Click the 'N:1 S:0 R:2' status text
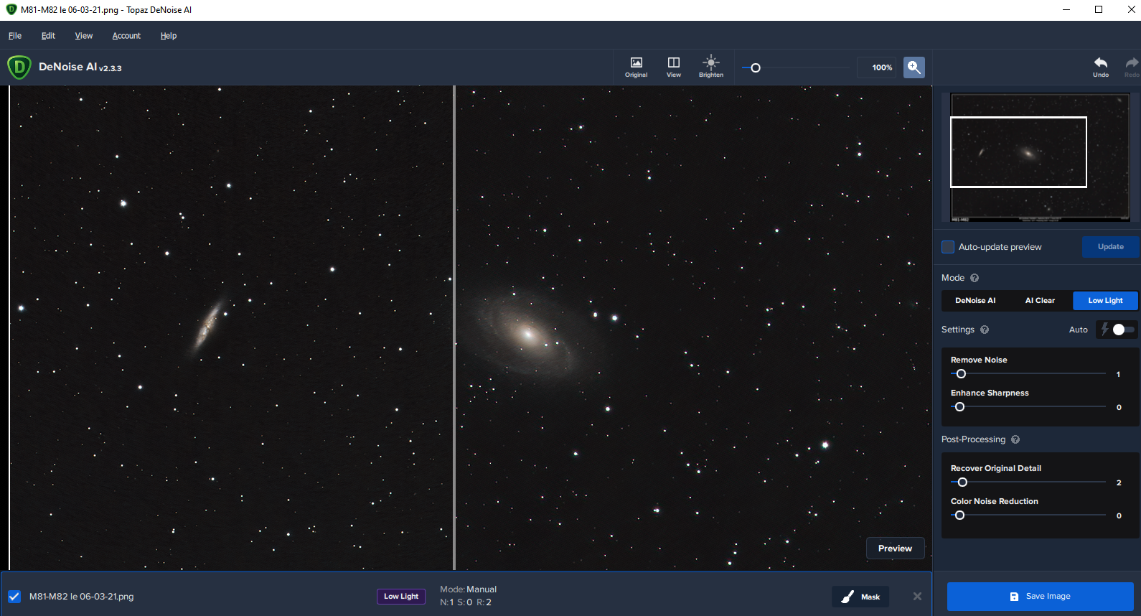Viewport: 1141px width, 616px height. click(x=466, y=602)
